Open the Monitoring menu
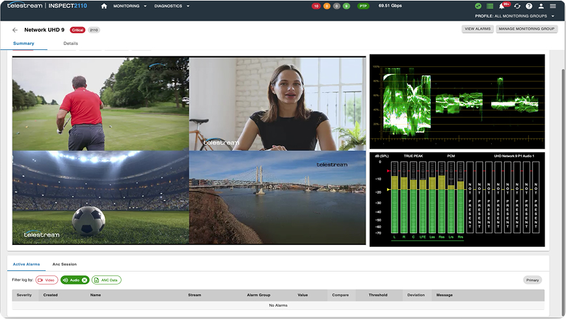This screenshot has height=319, width=566. point(126,6)
